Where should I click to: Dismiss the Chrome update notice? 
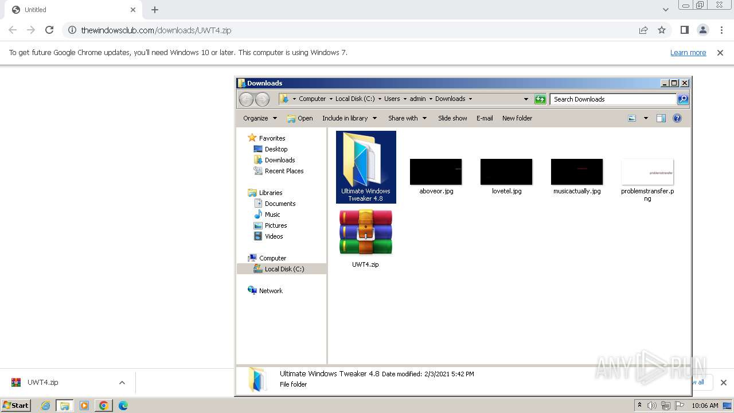point(720,52)
